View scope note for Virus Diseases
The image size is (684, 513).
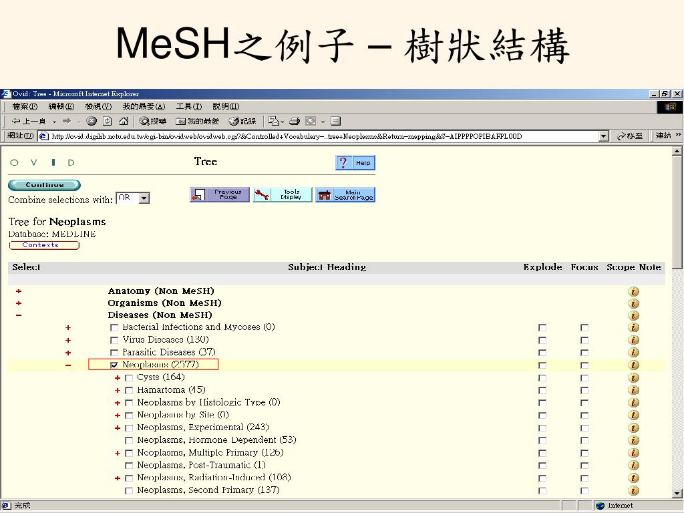pos(633,340)
